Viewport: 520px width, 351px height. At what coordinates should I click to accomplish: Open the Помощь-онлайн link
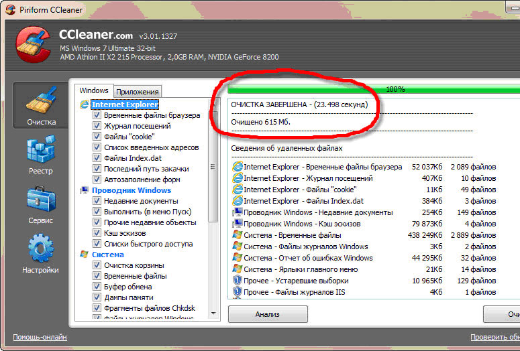(x=40, y=337)
